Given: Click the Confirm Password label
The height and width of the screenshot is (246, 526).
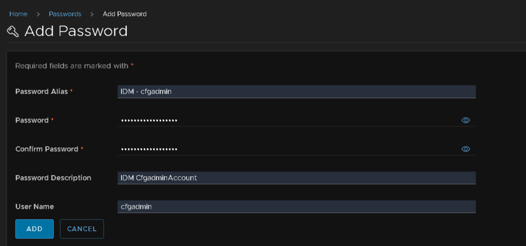Looking at the screenshot, I should [x=47, y=149].
